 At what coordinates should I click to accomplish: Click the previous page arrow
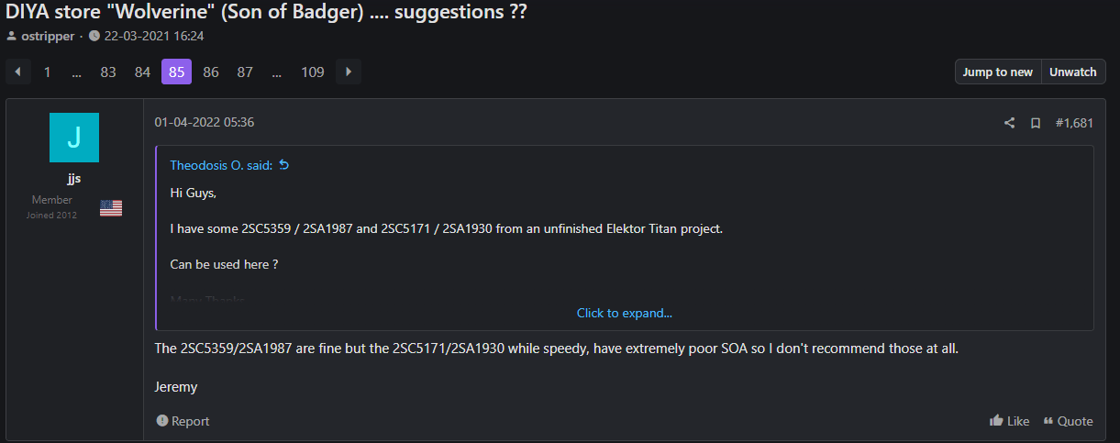point(17,72)
